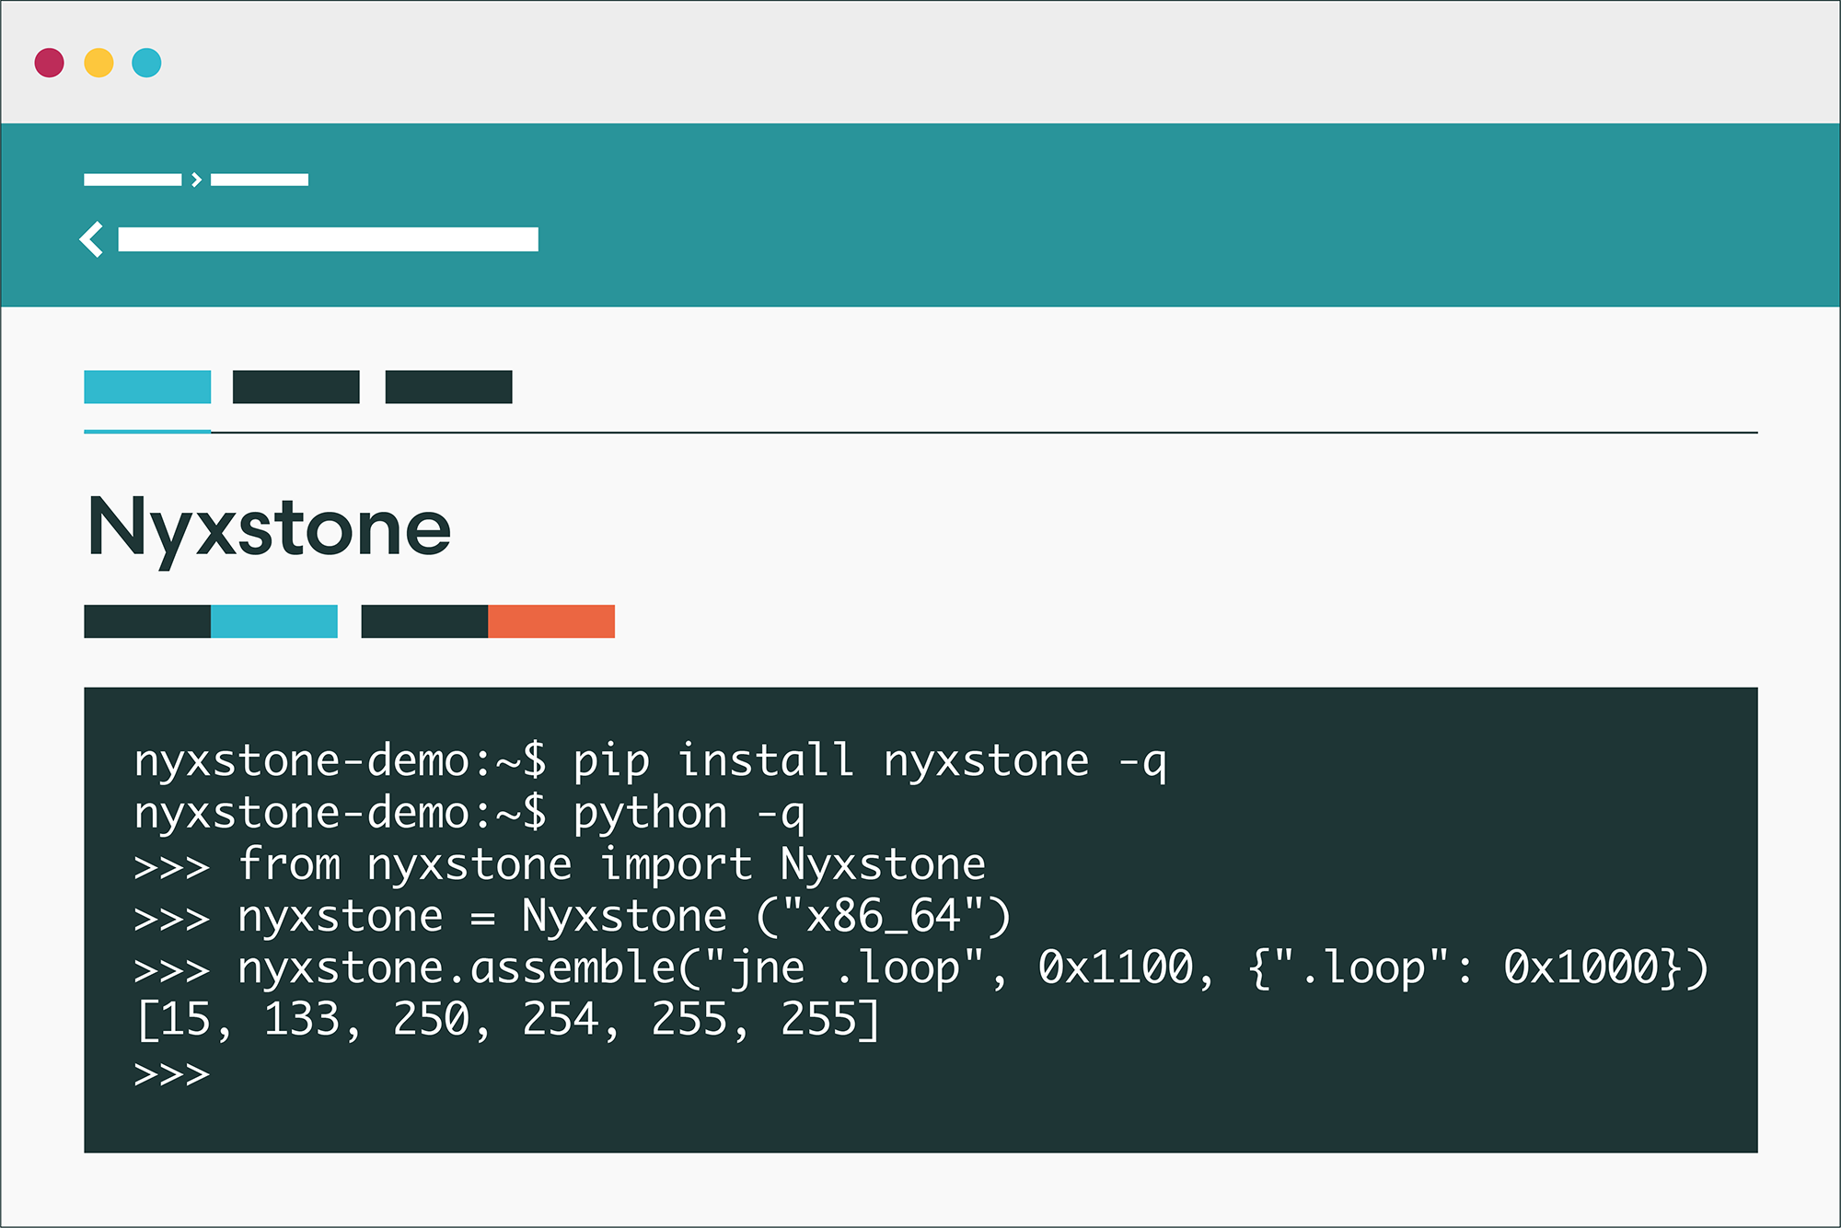
Task: Switch to the second dark tab
Action: click(295, 387)
